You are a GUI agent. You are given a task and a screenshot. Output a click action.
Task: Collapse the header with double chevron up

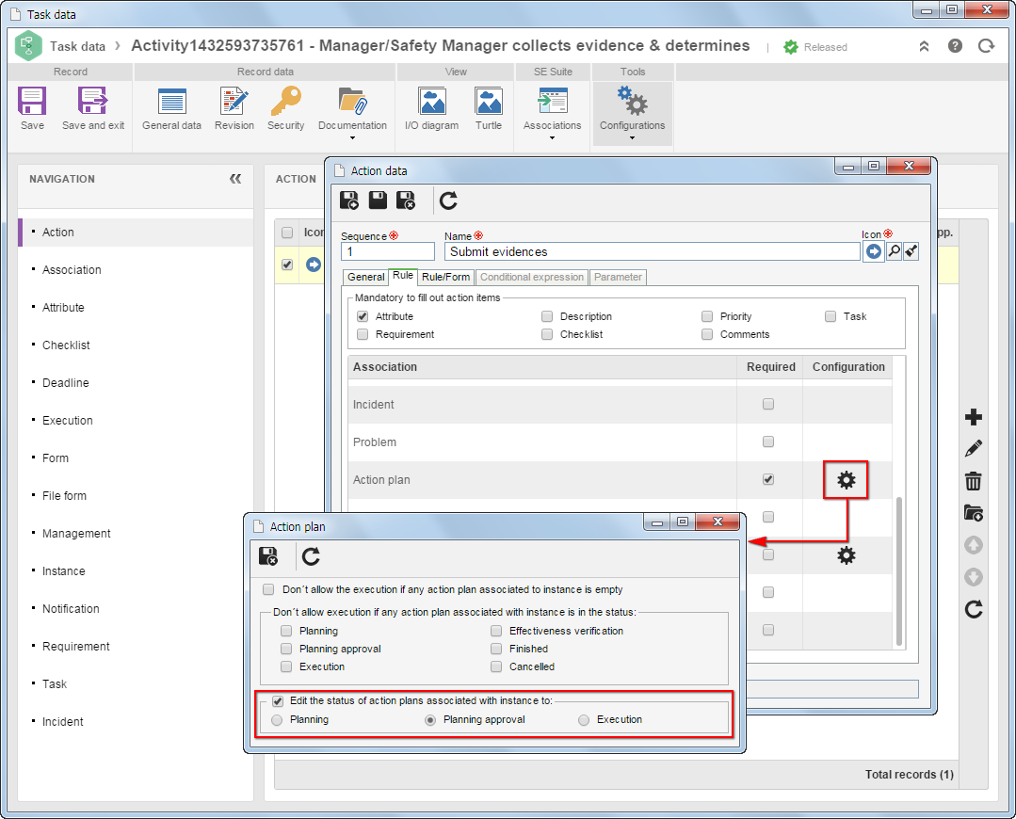tap(924, 46)
